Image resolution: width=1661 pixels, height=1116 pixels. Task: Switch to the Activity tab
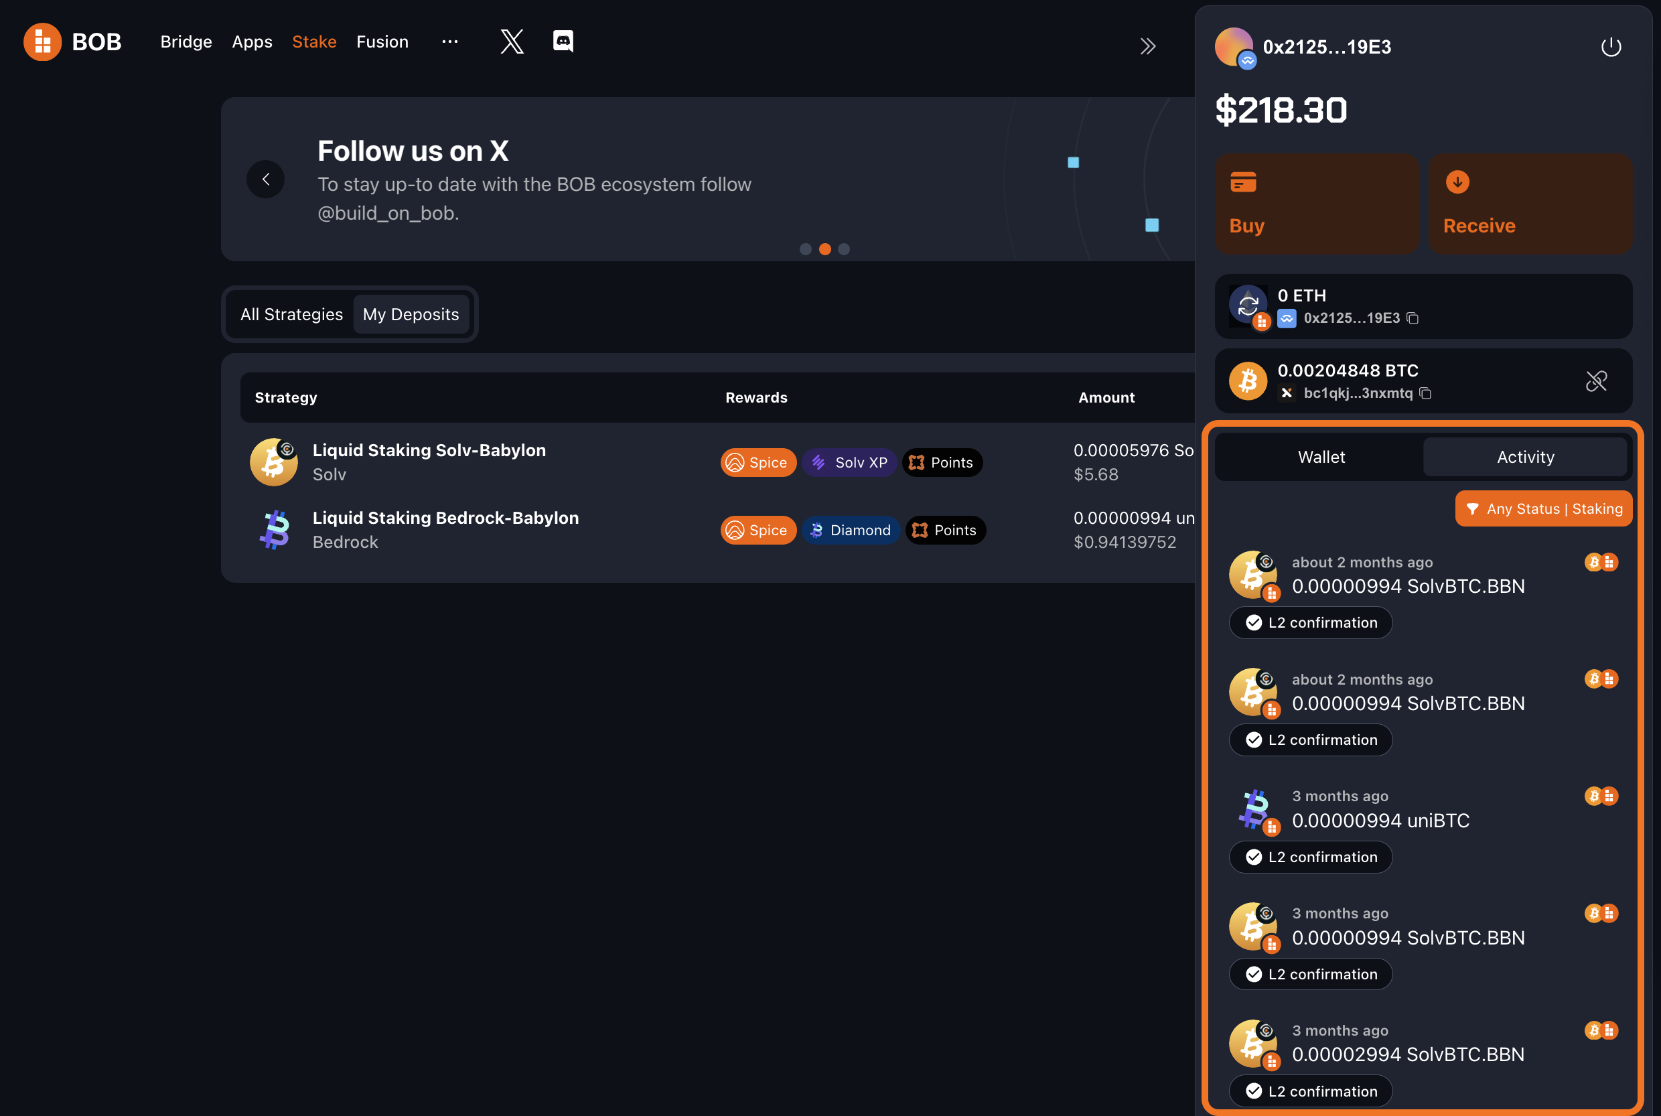1525,457
